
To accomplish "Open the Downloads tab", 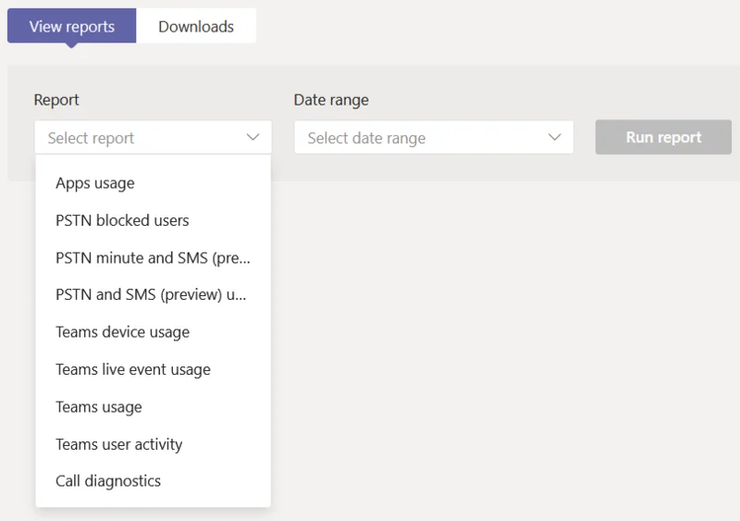I will pyautogui.click(x=196, y=26).
